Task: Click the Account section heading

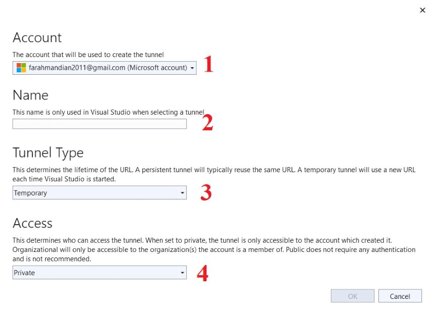Action: 37,37
